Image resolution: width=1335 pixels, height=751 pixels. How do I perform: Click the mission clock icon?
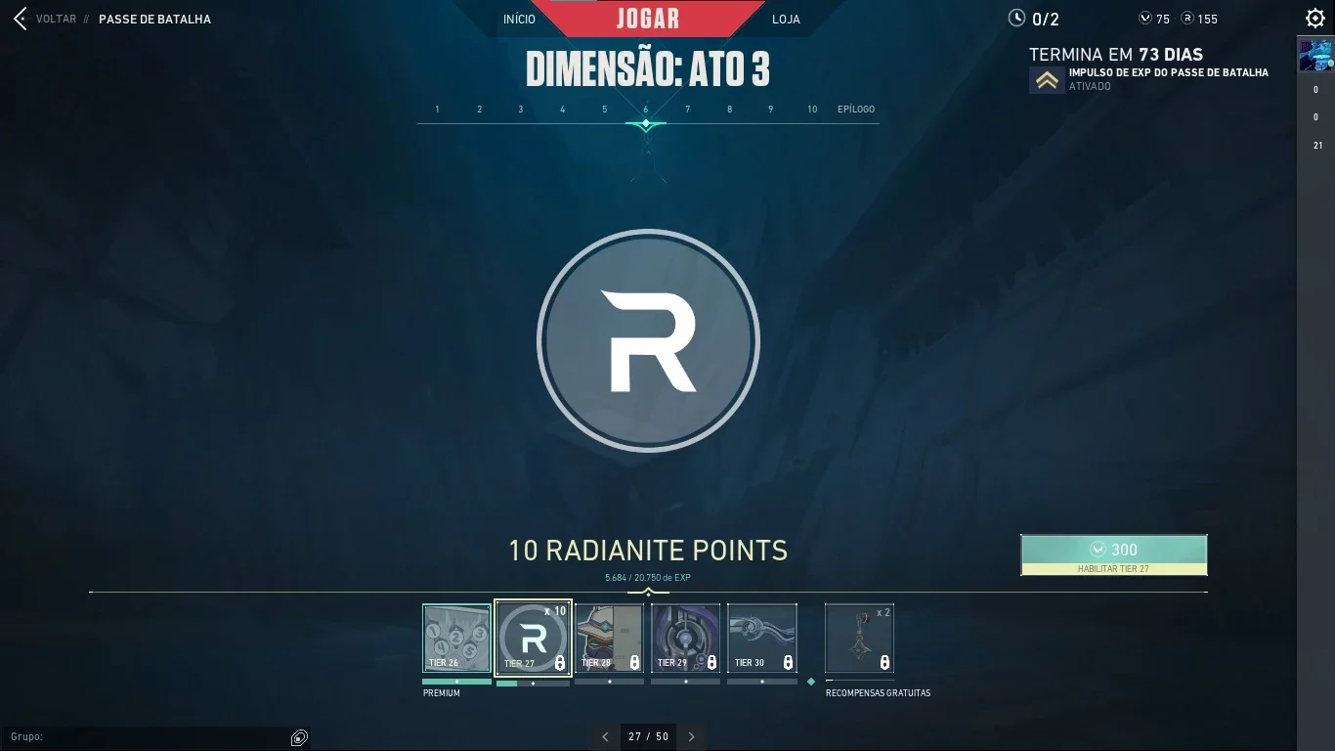pos(1017,18)
